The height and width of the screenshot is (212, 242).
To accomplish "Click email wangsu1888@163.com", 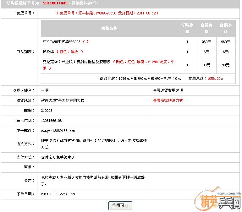I will [58, 131].
